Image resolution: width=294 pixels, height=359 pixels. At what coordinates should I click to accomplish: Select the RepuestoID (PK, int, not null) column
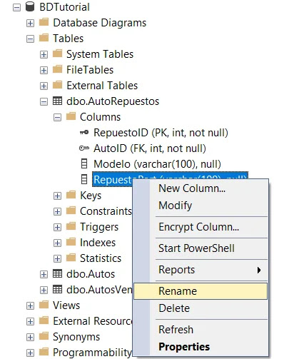point(161,133)
